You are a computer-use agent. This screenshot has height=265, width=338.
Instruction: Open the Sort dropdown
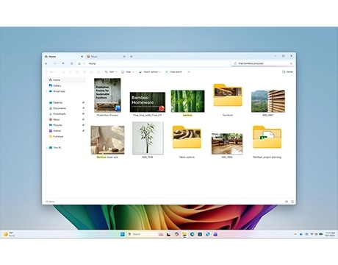pyautogui.click(x=111, y=72)
